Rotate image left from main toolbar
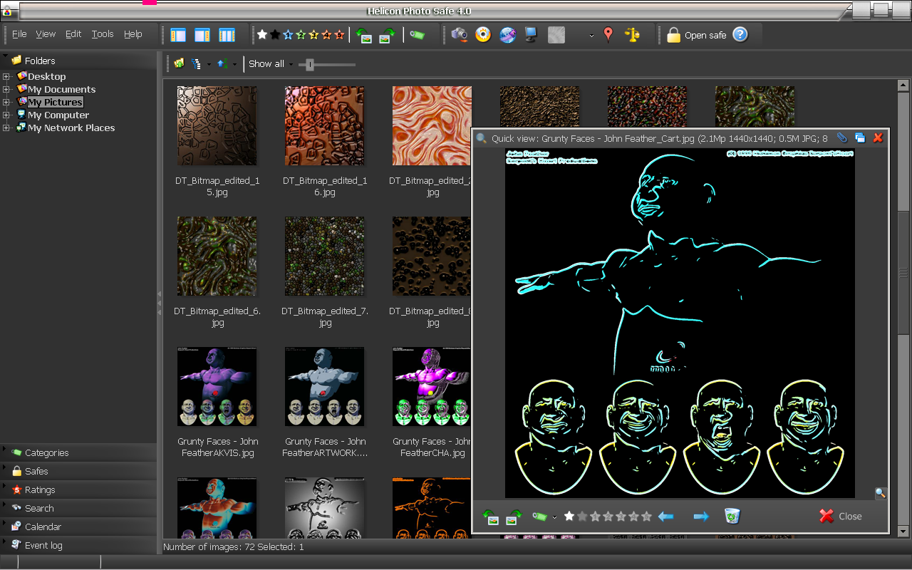The height and width of the screenshot is (570, 912). 364,35
